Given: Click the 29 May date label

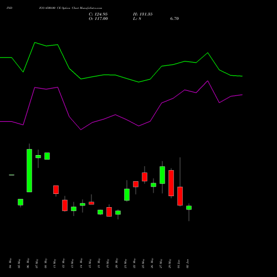Looking at the screenshot, I should (x=170, y=263).
